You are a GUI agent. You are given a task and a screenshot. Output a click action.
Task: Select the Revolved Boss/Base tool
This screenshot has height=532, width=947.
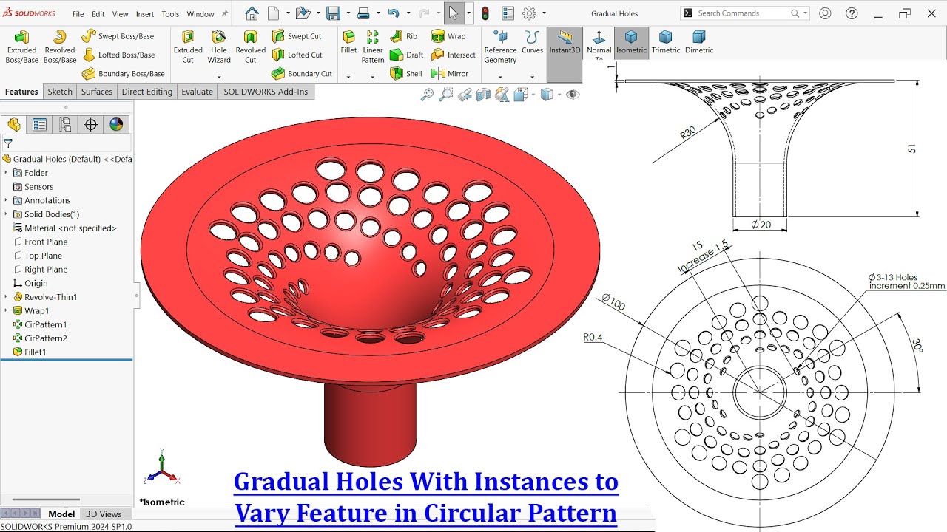point(59,47)
